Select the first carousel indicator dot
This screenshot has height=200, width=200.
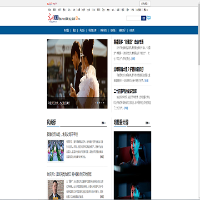tap(96, 103)
